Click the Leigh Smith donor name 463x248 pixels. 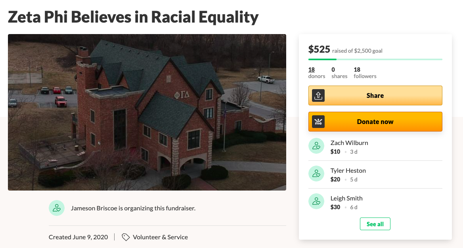point(346,198)
